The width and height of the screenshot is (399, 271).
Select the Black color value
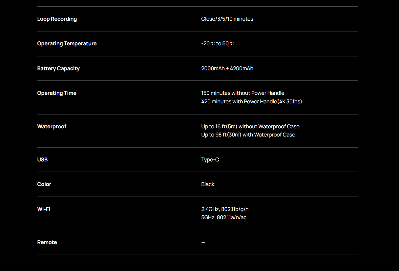point(208,184)
